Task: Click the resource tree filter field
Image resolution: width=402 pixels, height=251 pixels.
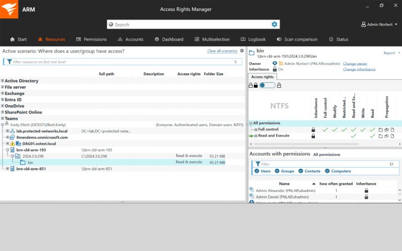Action: [x=123, y=62]
